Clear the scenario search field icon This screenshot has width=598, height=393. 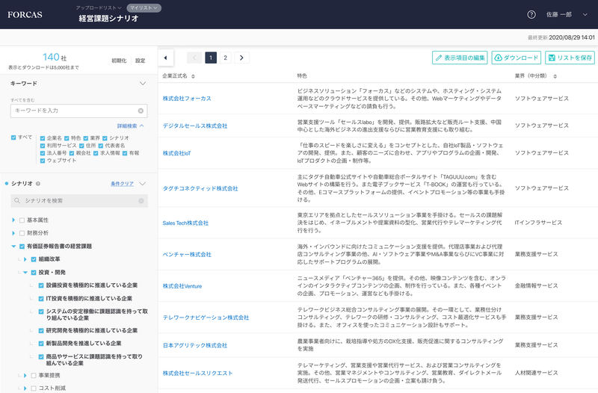coord(141,200)
